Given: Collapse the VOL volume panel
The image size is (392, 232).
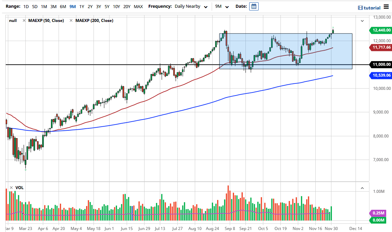Looking at the screenshot, I should 362,188.
